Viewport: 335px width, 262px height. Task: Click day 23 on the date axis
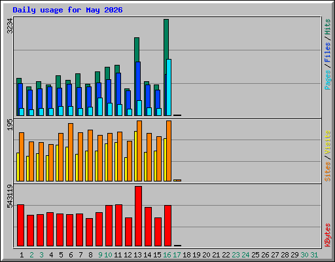[236, 255]
